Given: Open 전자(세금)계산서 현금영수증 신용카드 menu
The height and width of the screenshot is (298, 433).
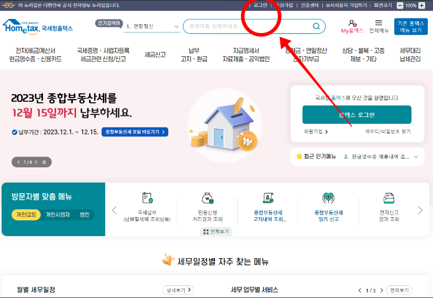Looking at the screenshot, I should (35, 55).
